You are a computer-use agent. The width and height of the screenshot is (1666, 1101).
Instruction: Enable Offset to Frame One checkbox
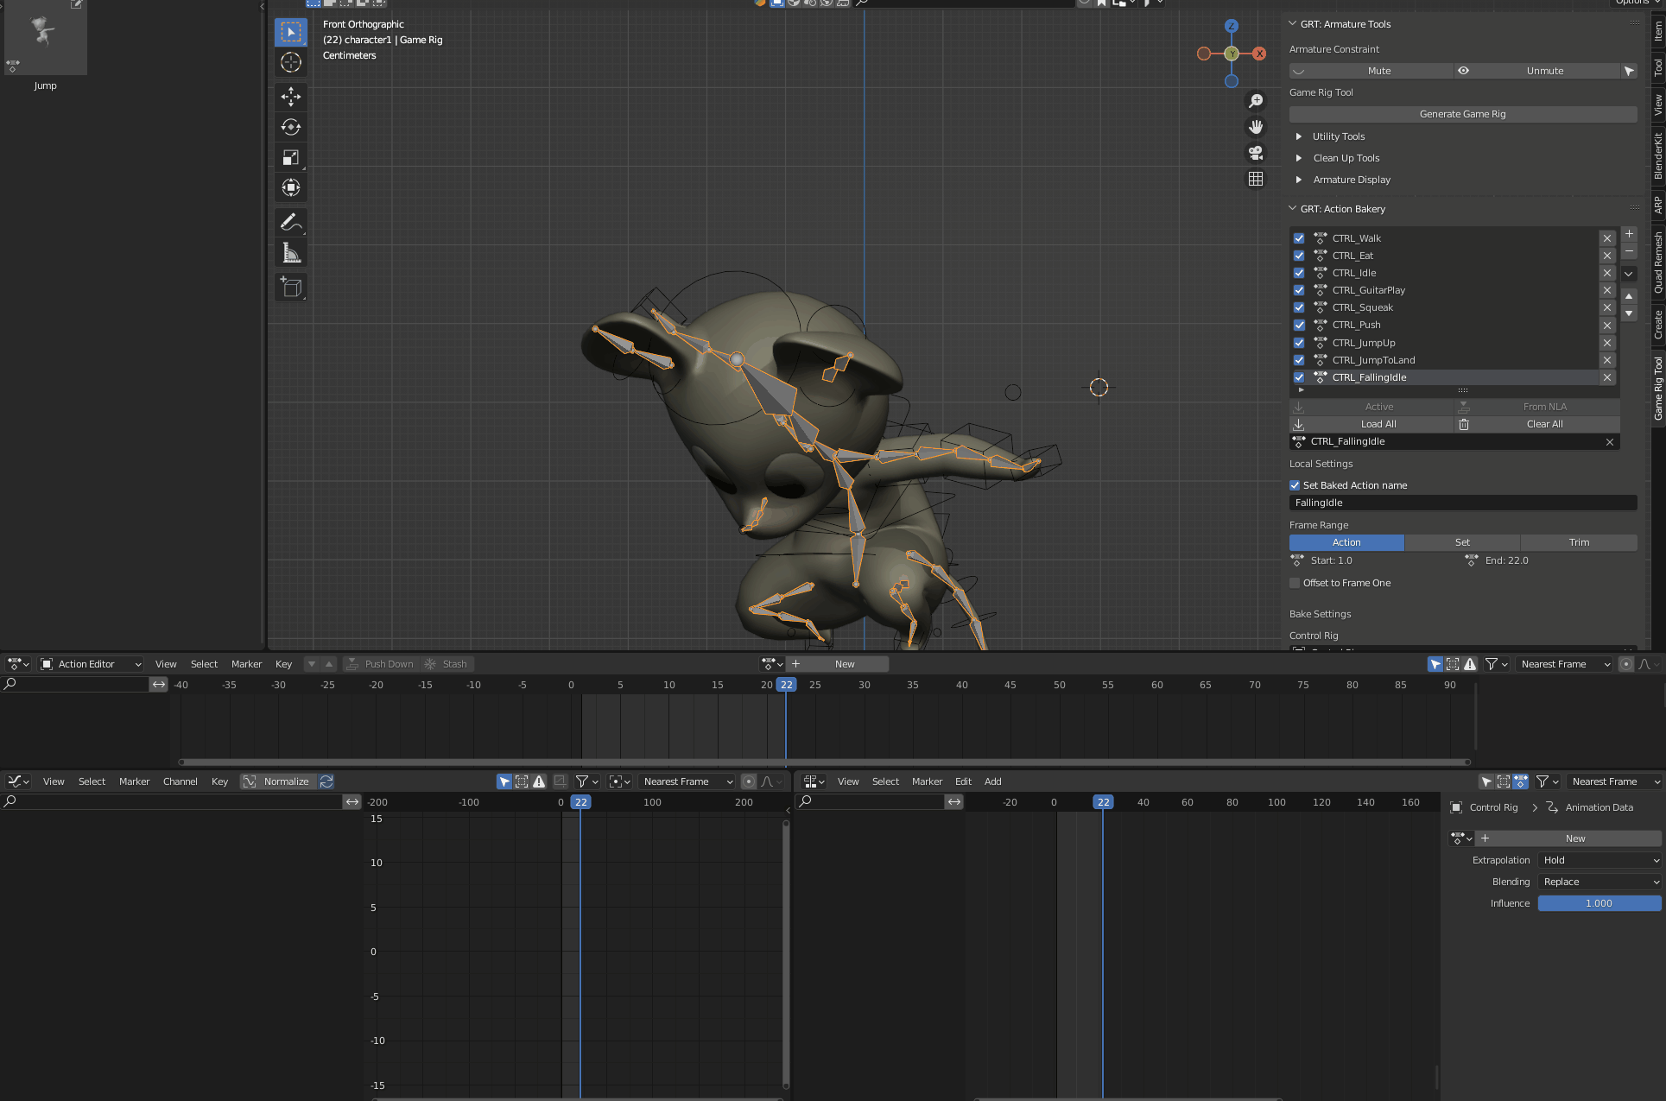1295,583
